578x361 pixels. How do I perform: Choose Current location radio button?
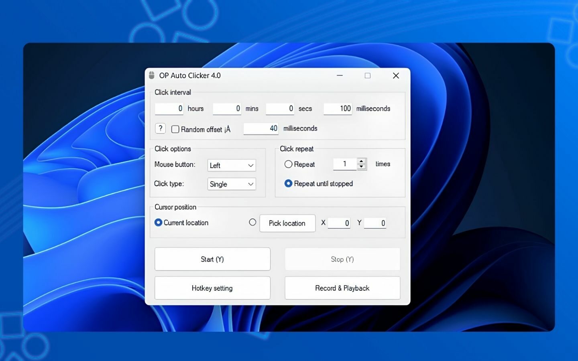[x=159, y=222]
